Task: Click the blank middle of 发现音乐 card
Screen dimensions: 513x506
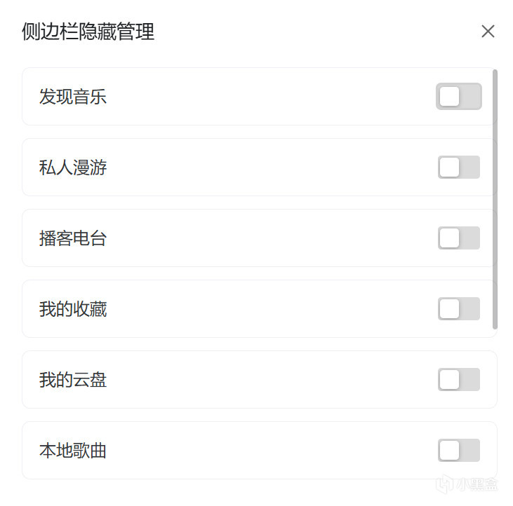Action: click(x=267, y=97)
